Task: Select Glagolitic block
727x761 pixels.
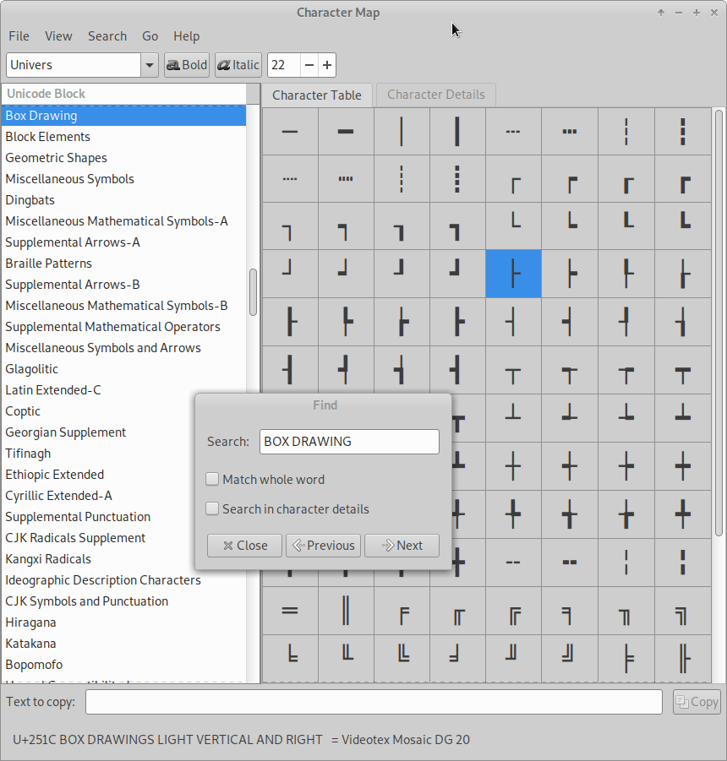Action: (x=124, y=369)
